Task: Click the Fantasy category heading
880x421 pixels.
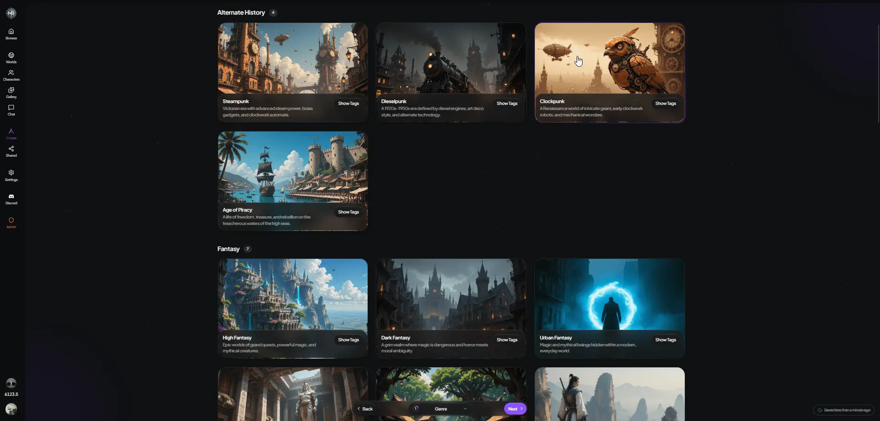Action: point(228,249)
